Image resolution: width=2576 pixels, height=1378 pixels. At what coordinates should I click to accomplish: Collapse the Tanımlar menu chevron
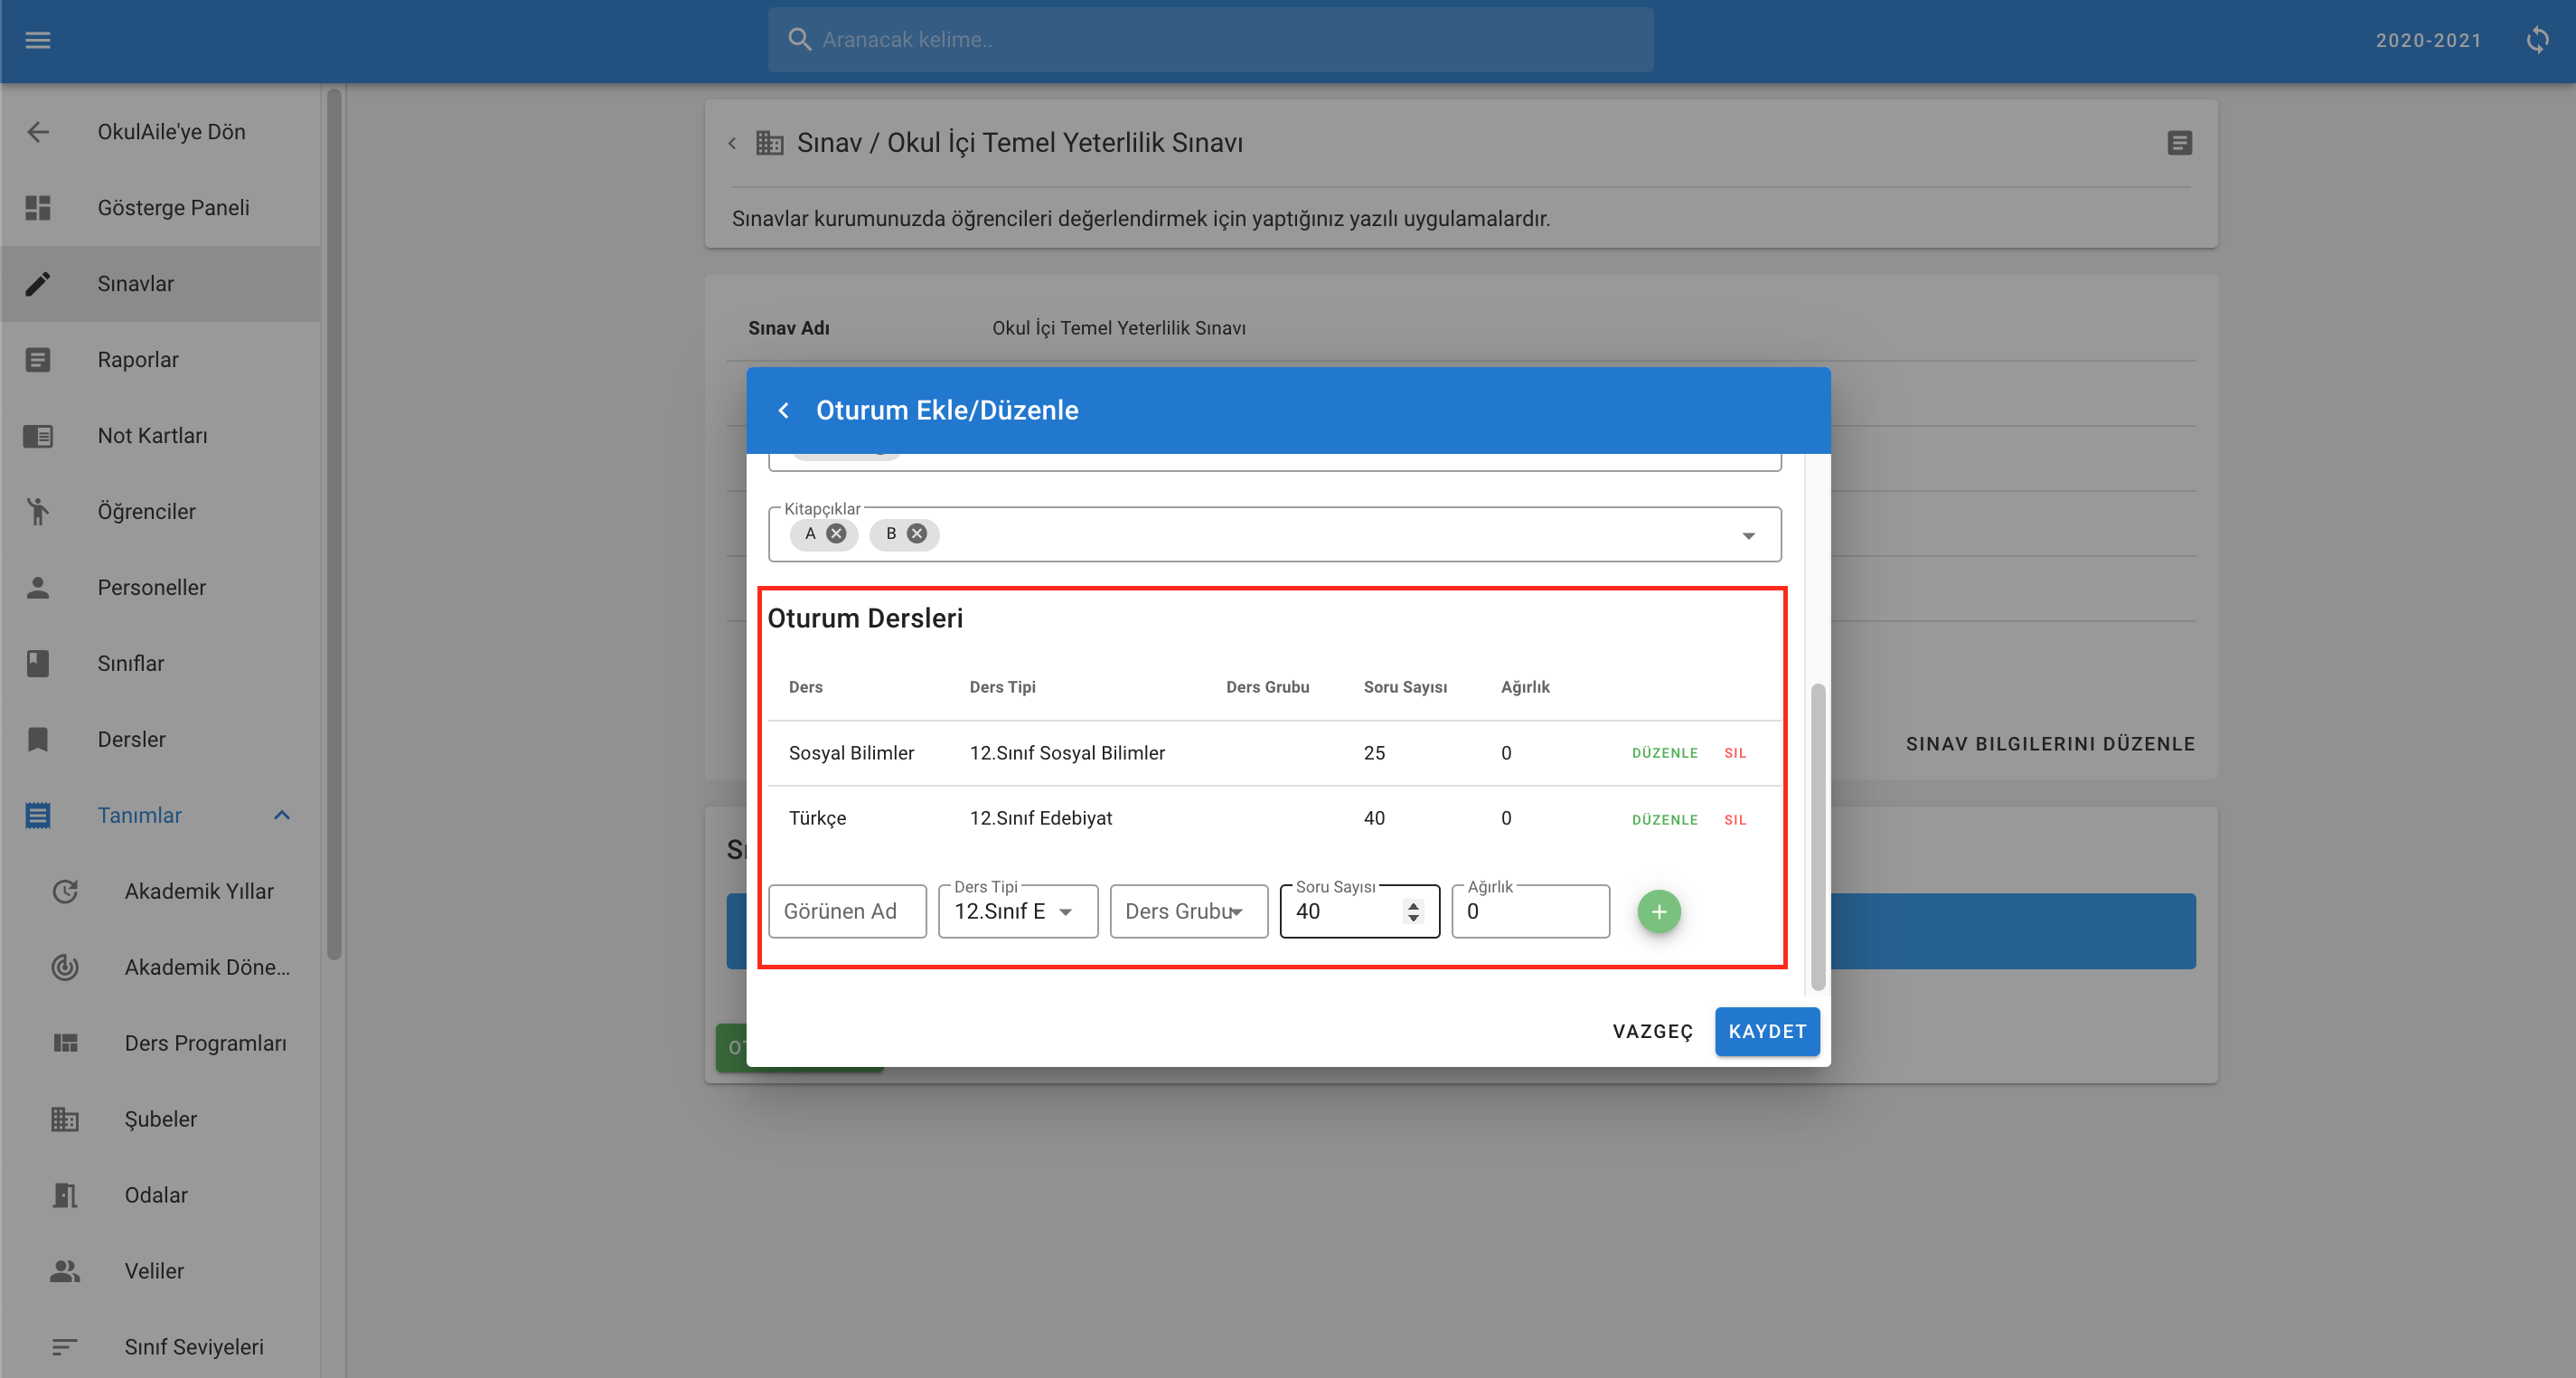coord(282,816)
